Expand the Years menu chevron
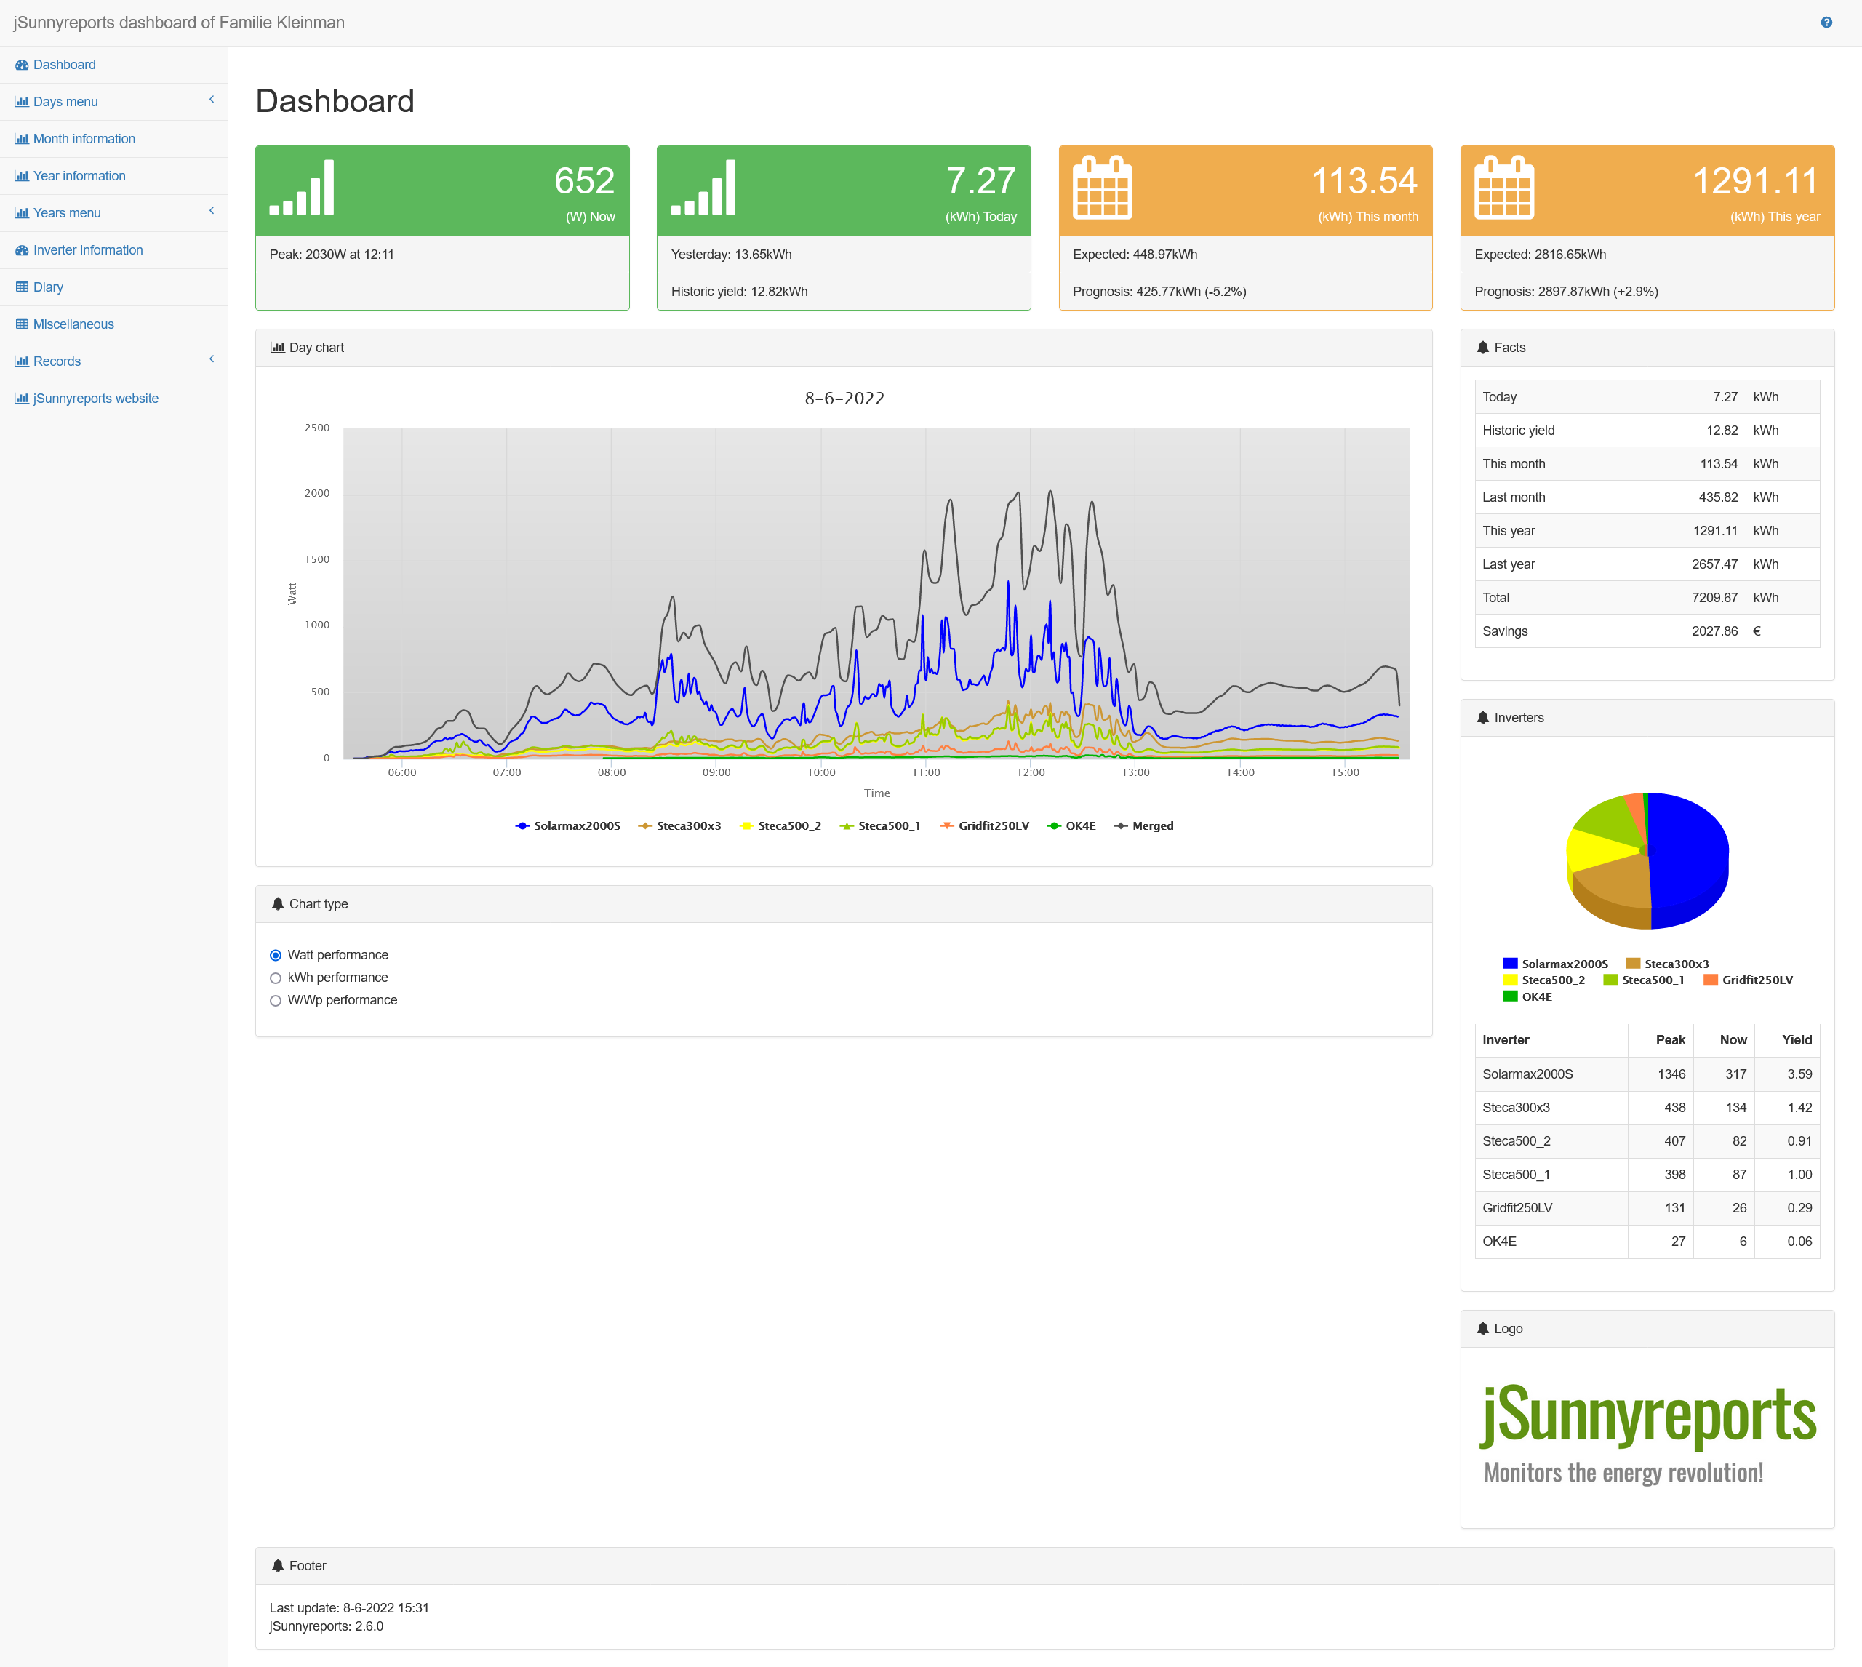 pos(212,212)
